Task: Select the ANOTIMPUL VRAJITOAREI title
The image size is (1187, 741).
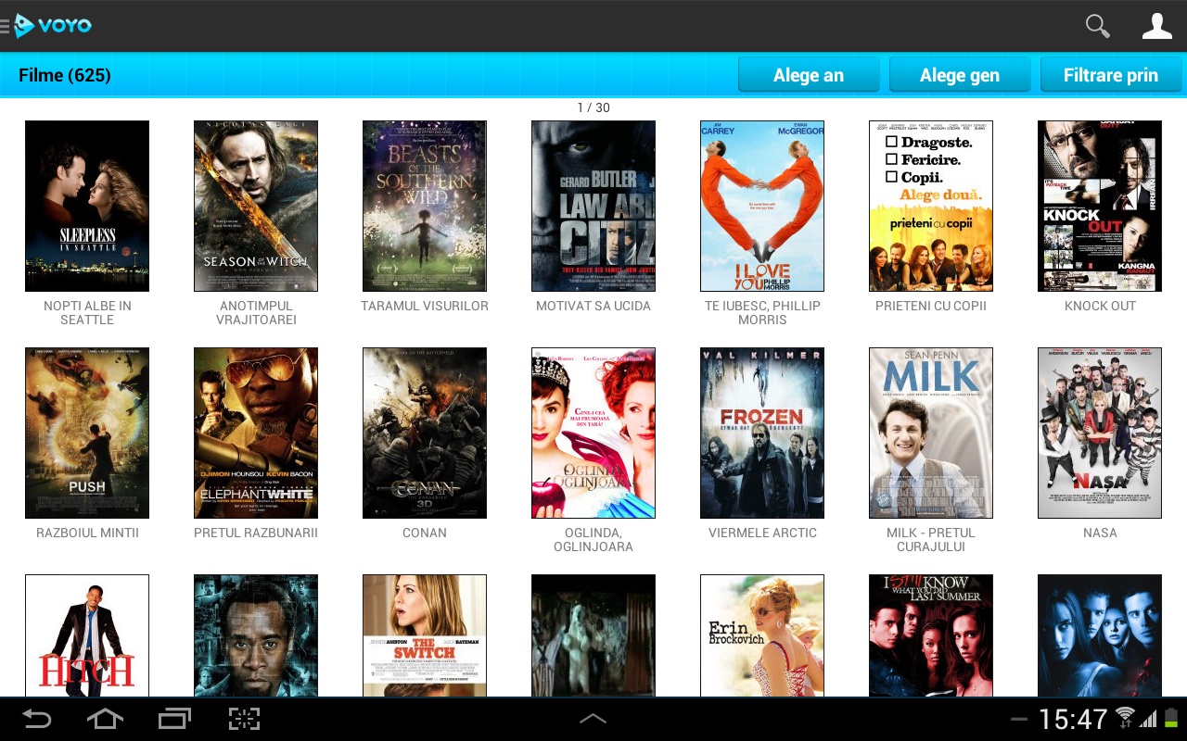Action: (x=256, y=313)
